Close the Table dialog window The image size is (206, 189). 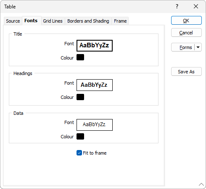click(x=196, y=6)
